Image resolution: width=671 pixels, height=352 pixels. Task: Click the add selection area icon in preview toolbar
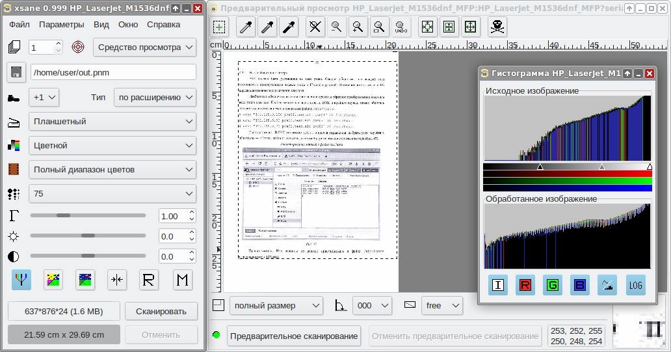[x=220, y=27]
